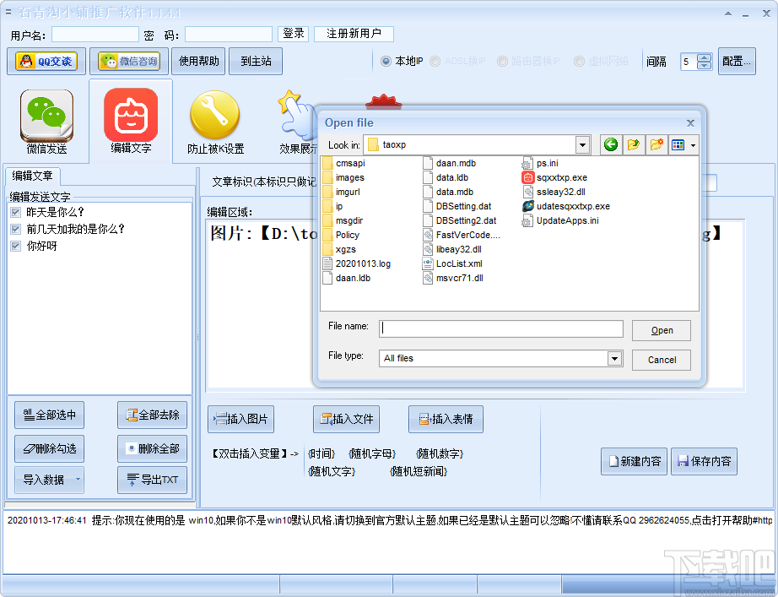778x597 pixels.
Task: Click 插入文件 button
Action: (x=346, y=419)
